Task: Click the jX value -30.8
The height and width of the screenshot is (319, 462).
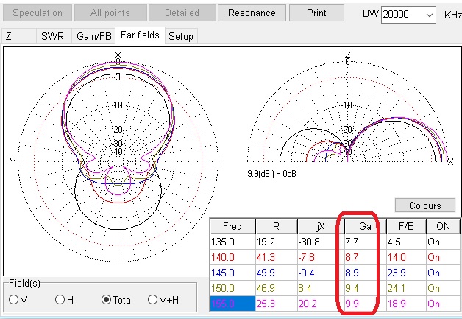Action: (321, 242)
